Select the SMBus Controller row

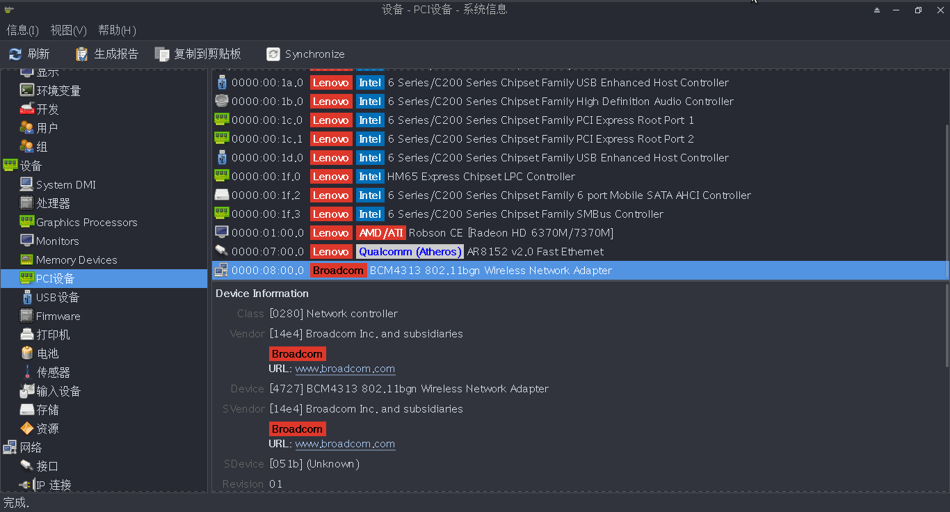(579, 214)
